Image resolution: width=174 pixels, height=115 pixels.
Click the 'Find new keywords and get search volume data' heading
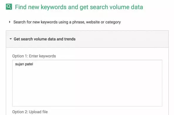79,7
